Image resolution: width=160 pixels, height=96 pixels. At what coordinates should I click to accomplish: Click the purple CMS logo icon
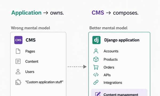coord(18,40)
